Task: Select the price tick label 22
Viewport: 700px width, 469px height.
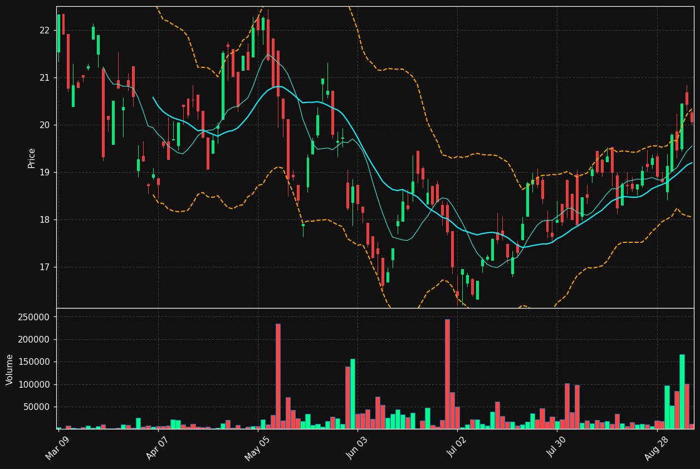Action: point(44,30)
